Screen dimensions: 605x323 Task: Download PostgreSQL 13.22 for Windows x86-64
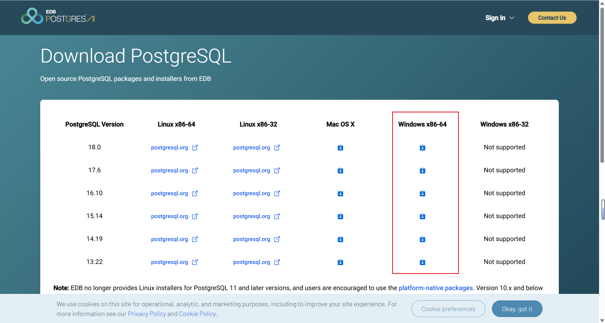pyautogui.click(x=422, y=262)
